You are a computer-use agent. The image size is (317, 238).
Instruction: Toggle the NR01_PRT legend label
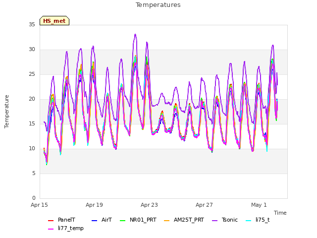[x=143, y=220]
